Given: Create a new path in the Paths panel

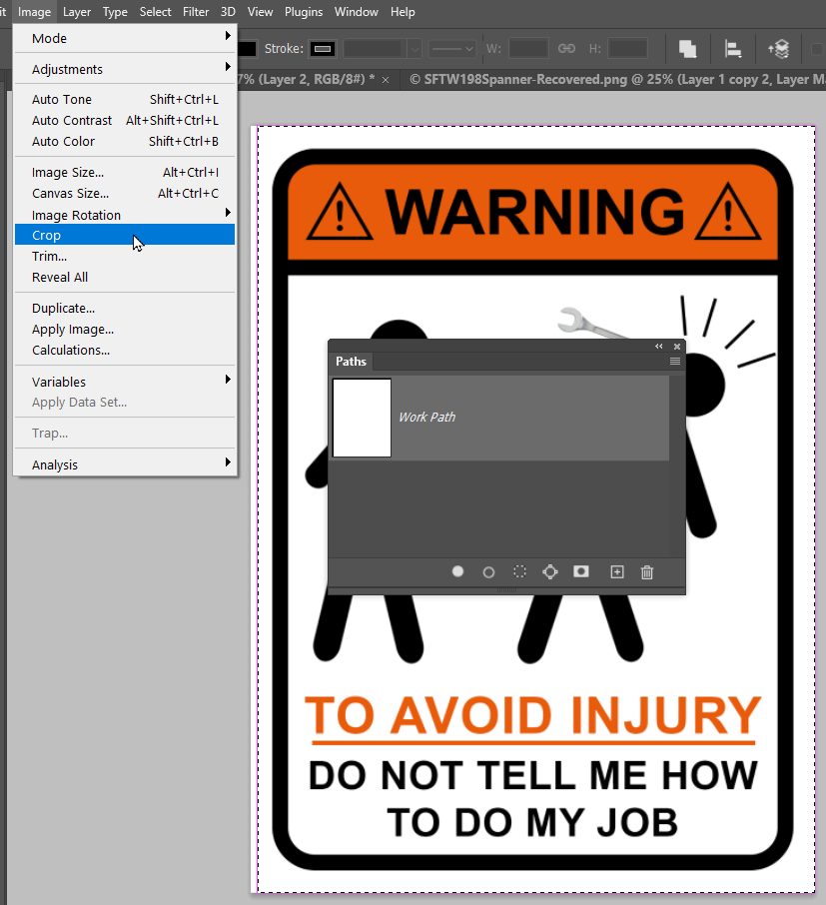Looking at the screenshot, I should (616, 570).
